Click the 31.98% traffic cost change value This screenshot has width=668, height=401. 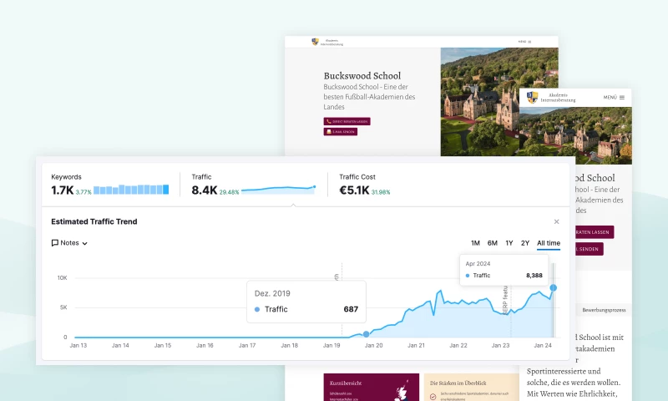[x=381, y=192]
